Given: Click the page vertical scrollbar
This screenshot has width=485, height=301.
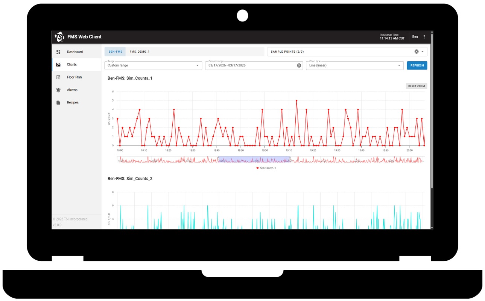Looking at the screenshot, I should [x=432, y=113].
